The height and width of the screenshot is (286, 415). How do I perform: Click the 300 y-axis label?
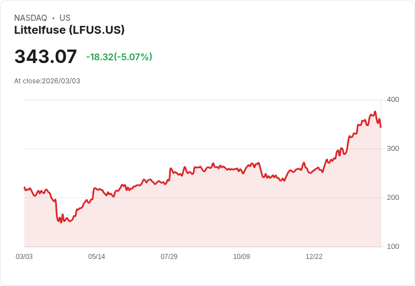[x=393, y=149]
